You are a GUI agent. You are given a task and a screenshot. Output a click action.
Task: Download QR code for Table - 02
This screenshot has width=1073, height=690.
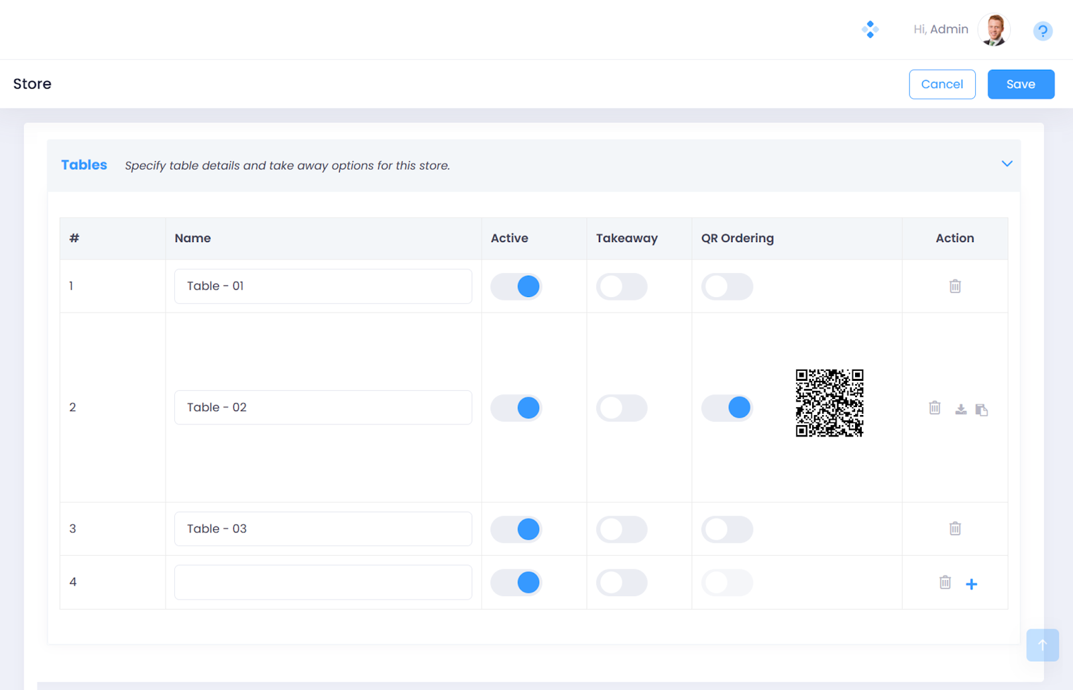960,409
